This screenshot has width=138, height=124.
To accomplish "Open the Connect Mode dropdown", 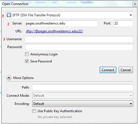I will pos(83,96).
